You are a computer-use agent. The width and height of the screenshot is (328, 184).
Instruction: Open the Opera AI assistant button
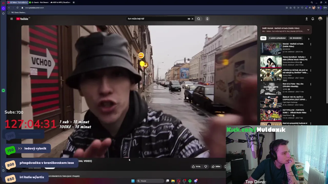(x=325, y=8)
